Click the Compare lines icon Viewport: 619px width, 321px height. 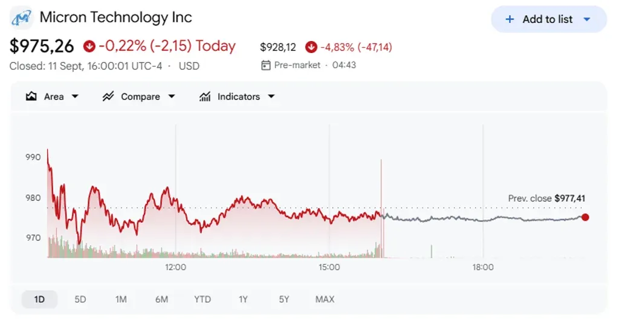108,97
